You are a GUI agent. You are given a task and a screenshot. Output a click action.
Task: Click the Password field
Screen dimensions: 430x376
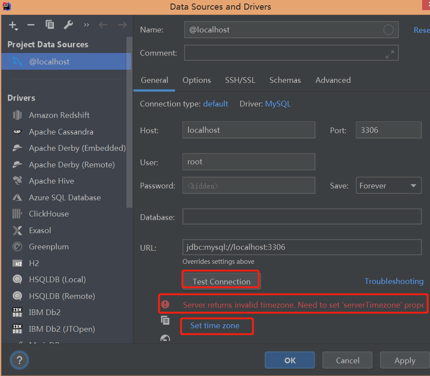click(249, 186)
